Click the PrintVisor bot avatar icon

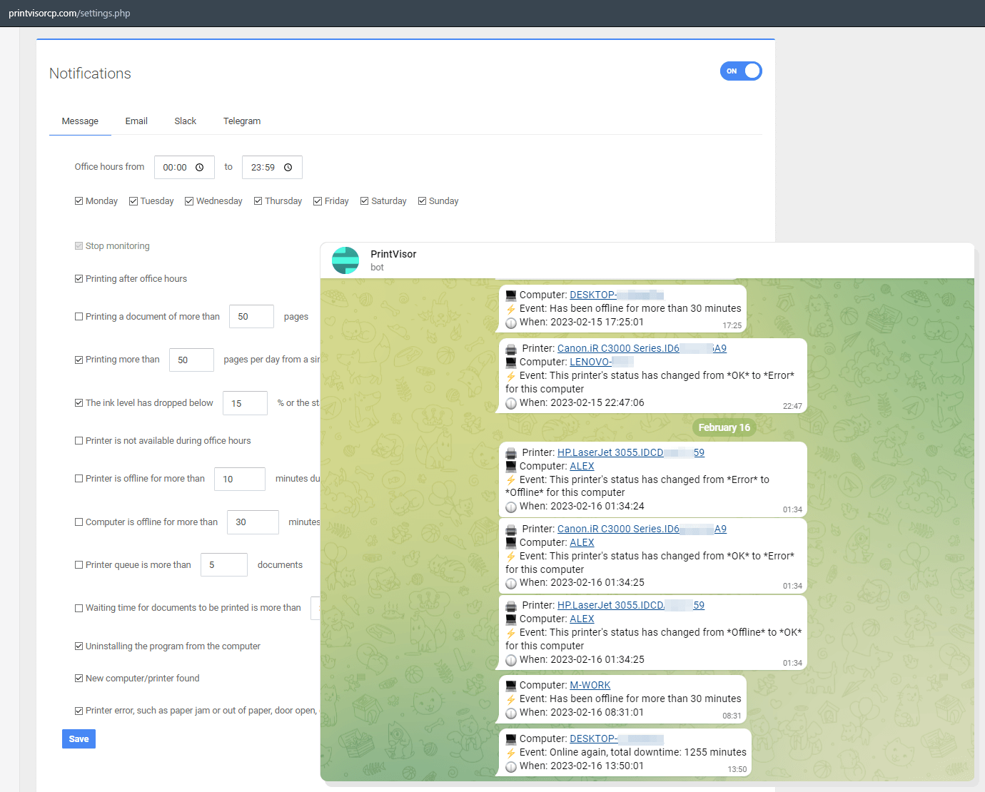(345, 260)
